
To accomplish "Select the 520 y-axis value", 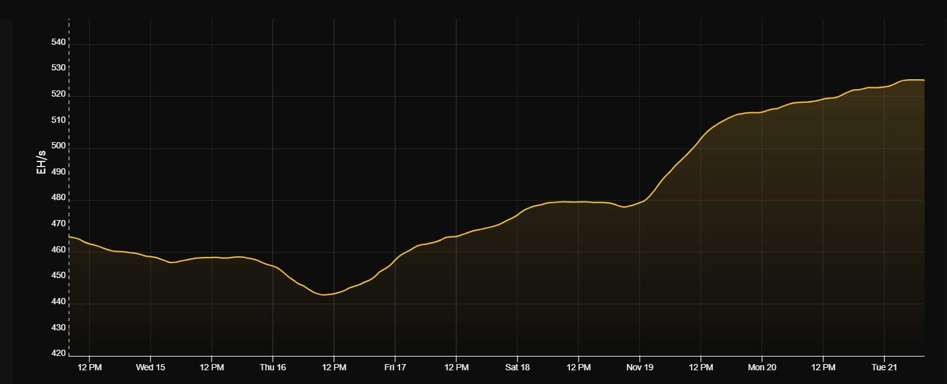I will pyautogui.click(x=58, y=94).
